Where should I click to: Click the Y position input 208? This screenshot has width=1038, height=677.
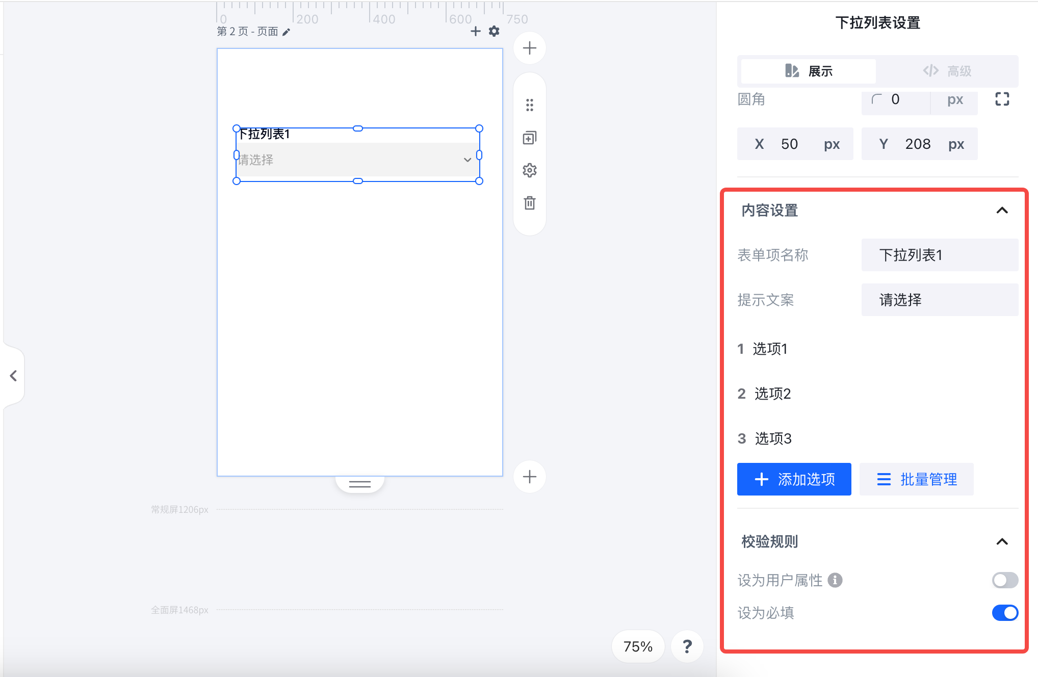click(919, 144)
